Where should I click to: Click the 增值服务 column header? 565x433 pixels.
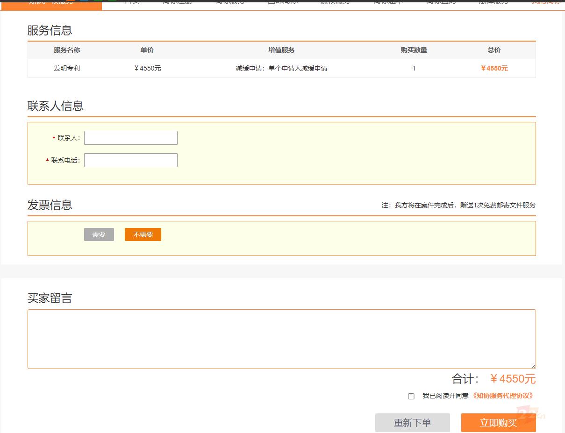click(281, 50)
